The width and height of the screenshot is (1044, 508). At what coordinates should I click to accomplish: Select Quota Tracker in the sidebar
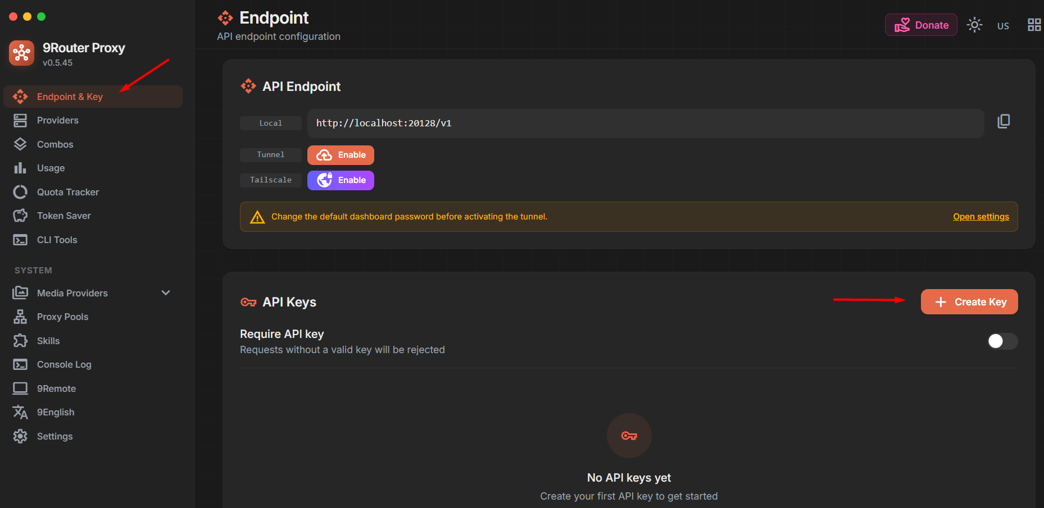93,192
